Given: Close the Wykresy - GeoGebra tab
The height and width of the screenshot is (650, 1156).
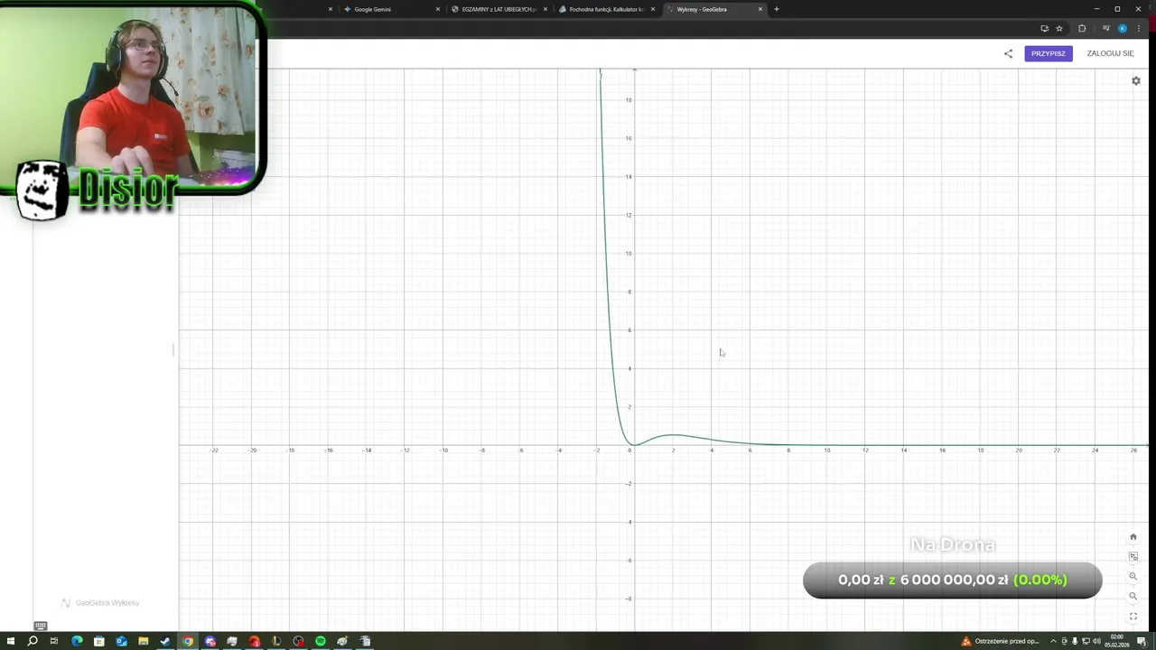Looking at the screenshot, I should (760, 9).
